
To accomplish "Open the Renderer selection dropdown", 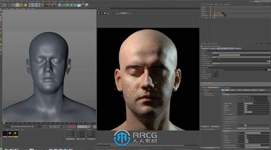I will pyautogui.click(x=214, y=88).
